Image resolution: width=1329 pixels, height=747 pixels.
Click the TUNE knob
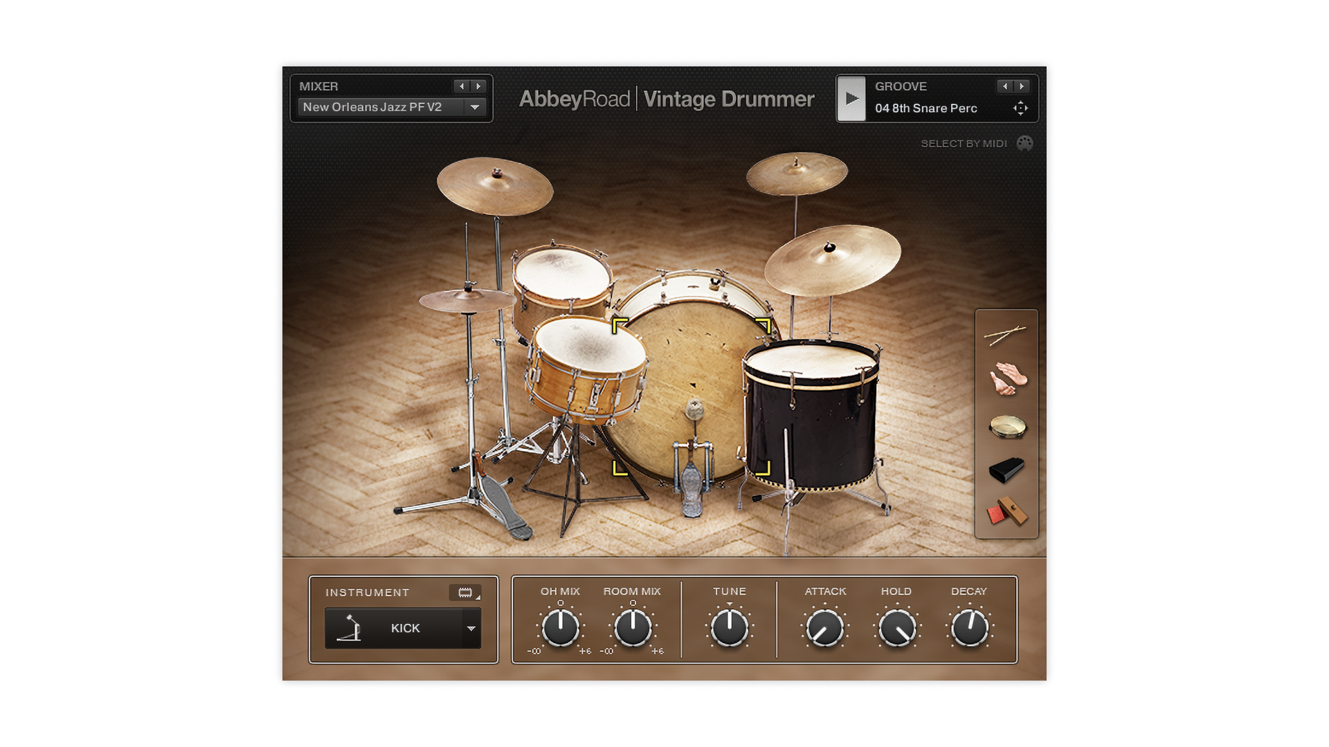coord(730,628)
